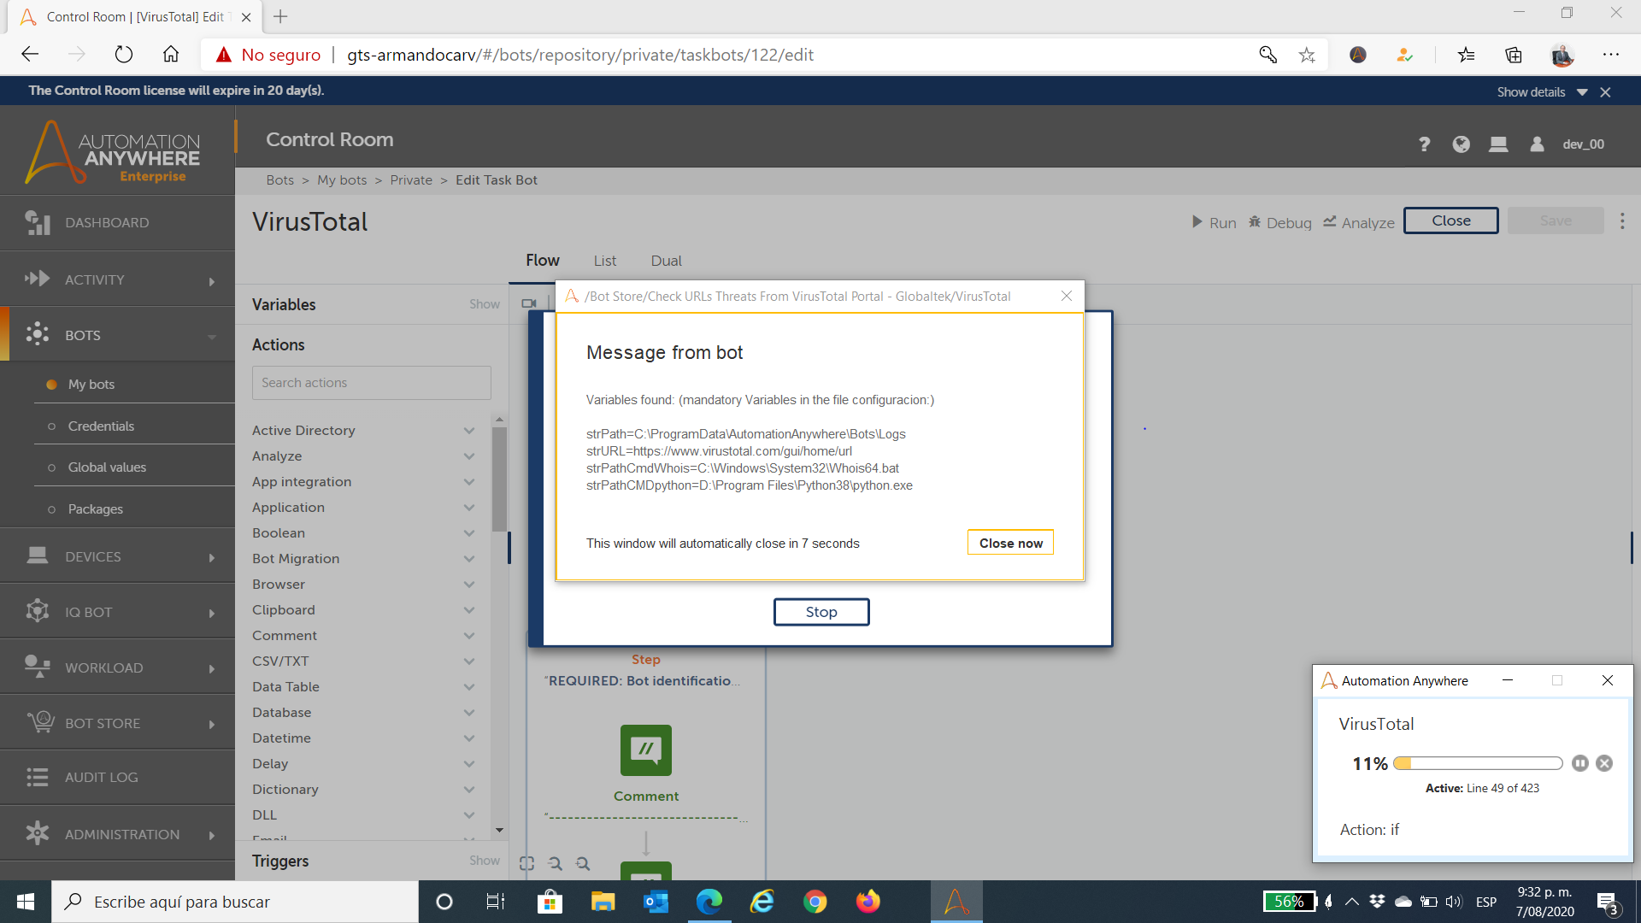The width and height of the screenshot is (1641, 923).
Task: Pause the VirusTotal bot run
Action: [1579, 763]
